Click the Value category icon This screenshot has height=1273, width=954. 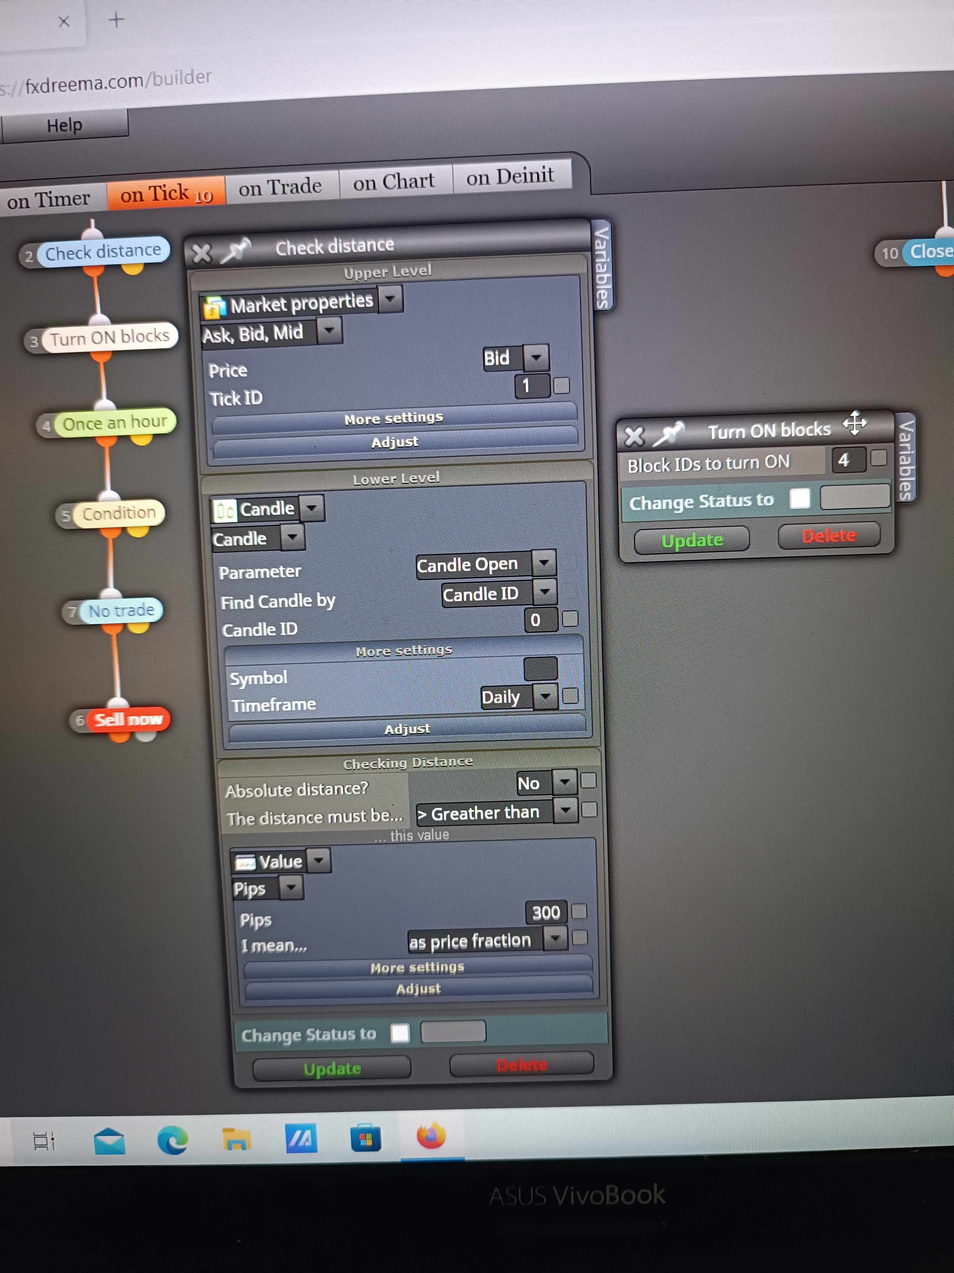(x=245, y=862)
